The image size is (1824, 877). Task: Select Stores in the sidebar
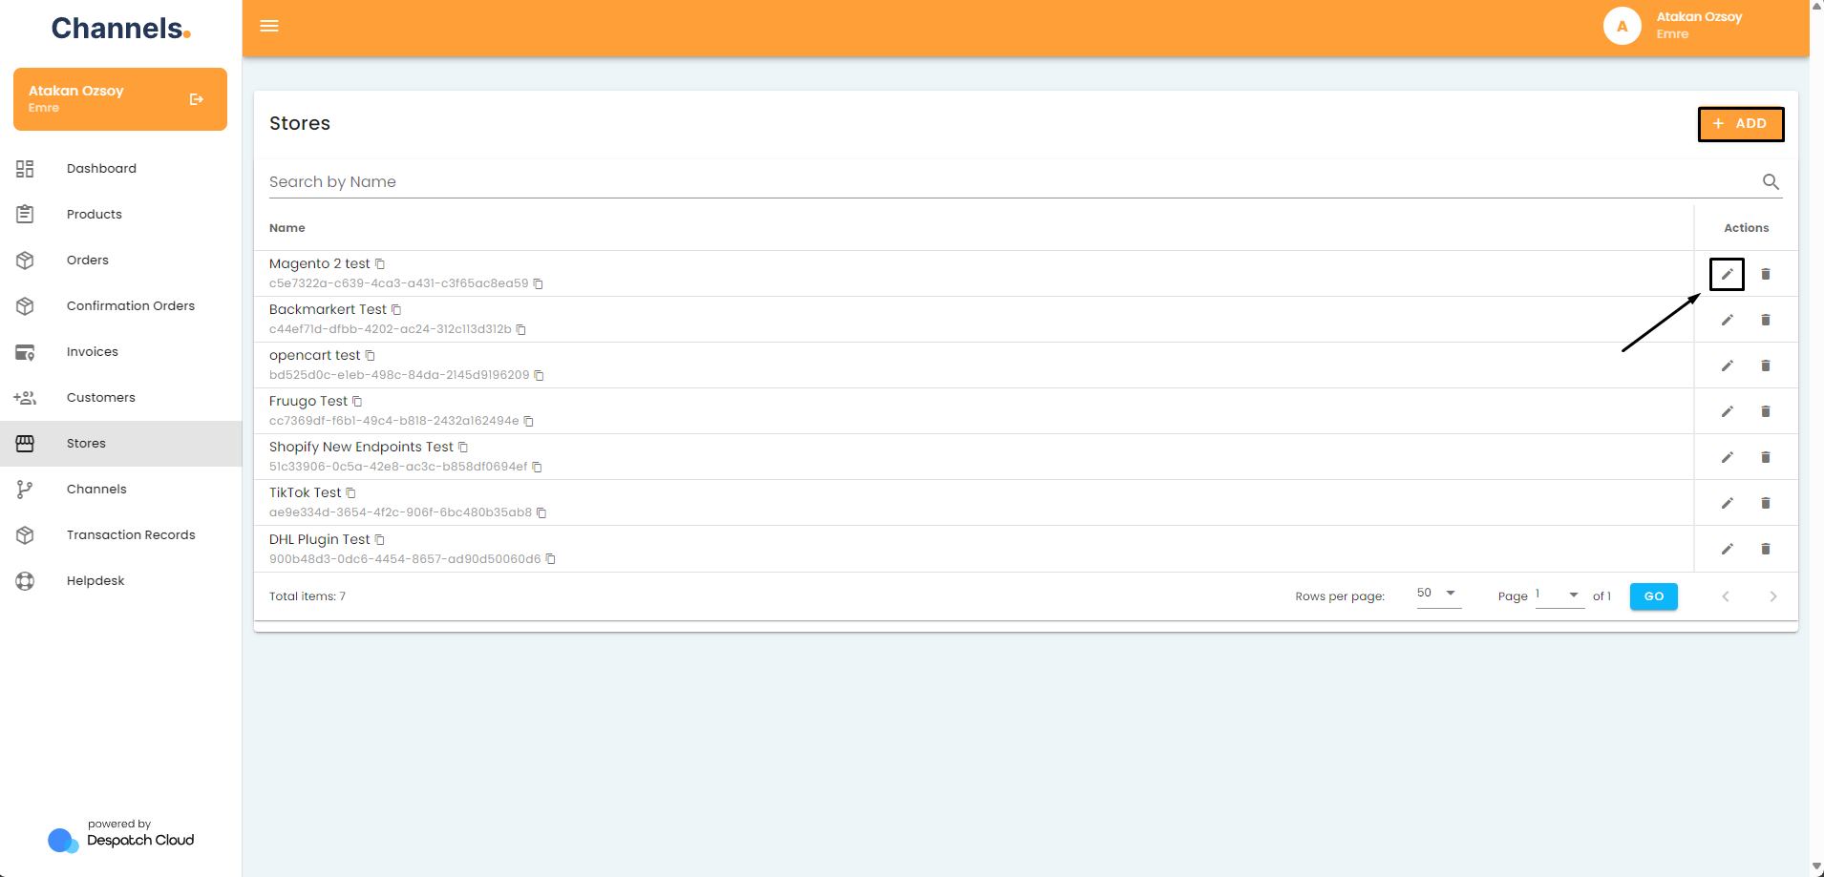tap(120, 444)
